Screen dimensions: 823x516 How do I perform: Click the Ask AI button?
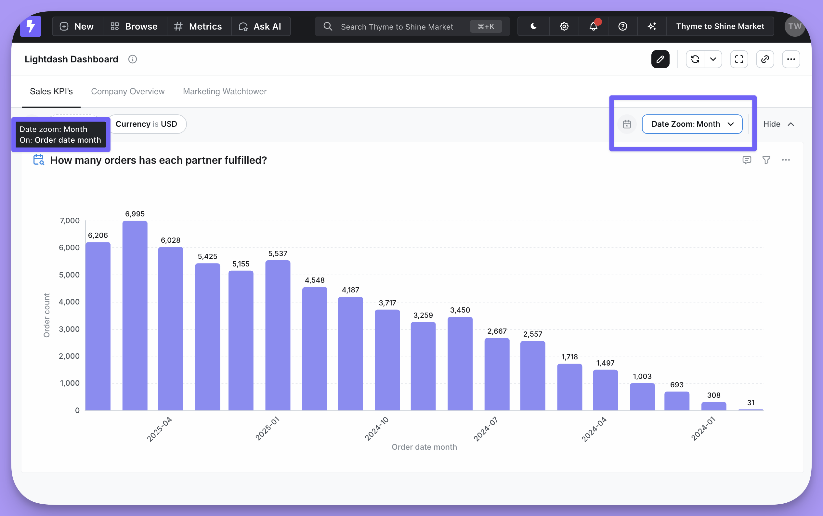click(x=260, y=26)
